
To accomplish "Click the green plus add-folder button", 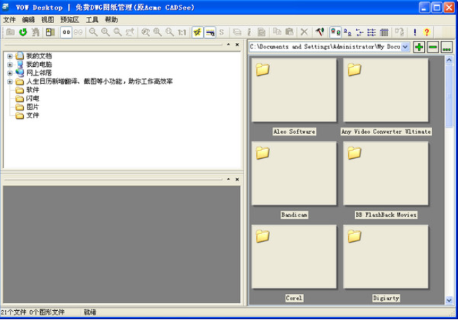I will pos(419,46).
